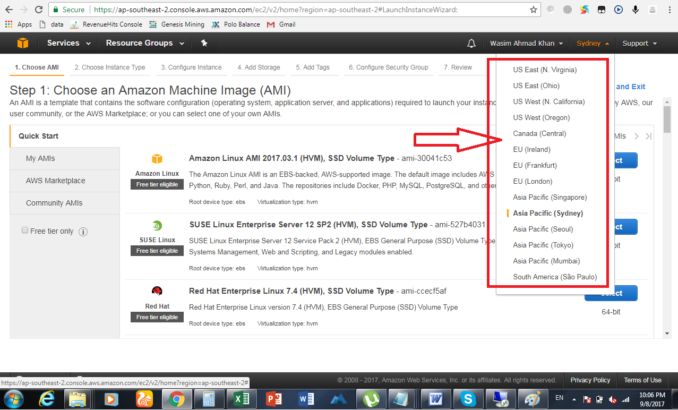Expand the Resource Groups menu
This screenshot has height=410, width=678.
[x=144, y=43]
